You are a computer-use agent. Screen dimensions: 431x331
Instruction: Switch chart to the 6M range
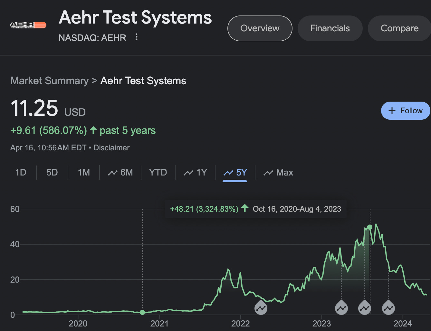[120, 172]
